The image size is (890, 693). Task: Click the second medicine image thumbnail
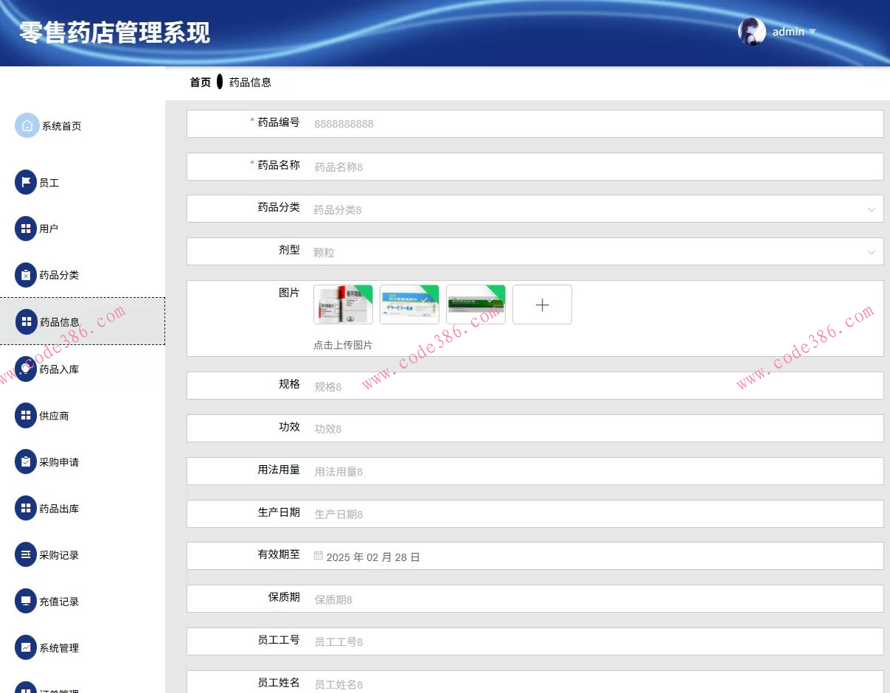pyautogui.click(x=409, y=304)
